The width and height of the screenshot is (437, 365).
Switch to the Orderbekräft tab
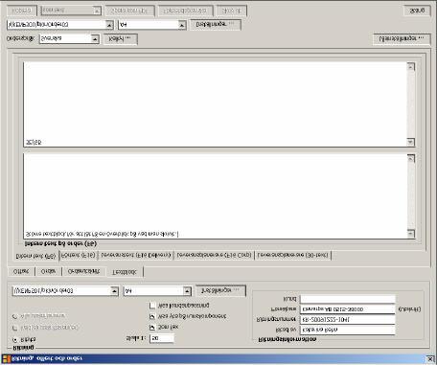pos(83,271)
